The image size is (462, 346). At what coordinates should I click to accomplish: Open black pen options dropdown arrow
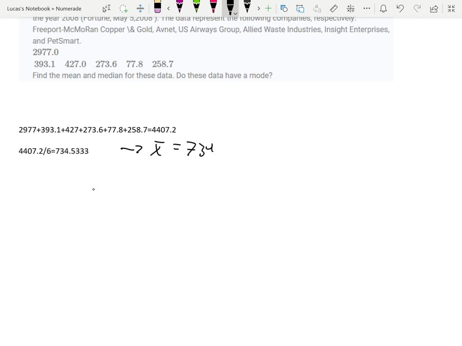(x=235, y=14)
